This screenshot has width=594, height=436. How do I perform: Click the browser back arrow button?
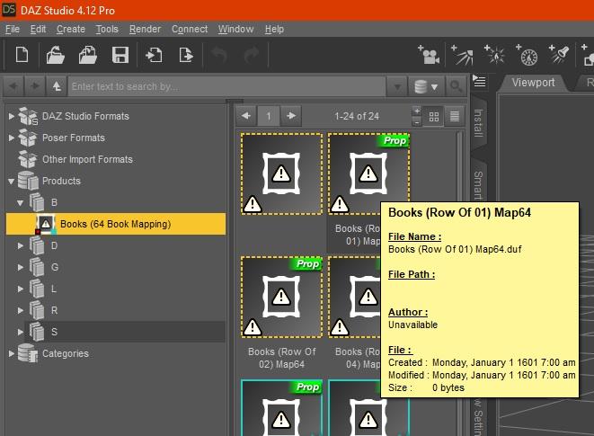[13, 86]
